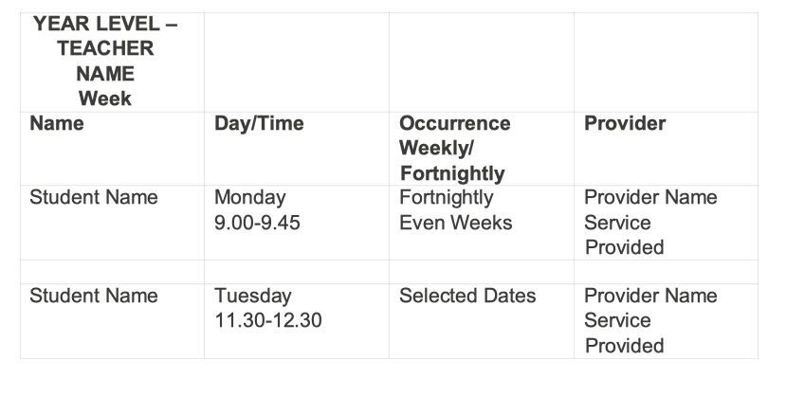Click the empty top cell above "Day/Time"
The image size is (786, 396).
pyautogui.click(x=296, y=62)
